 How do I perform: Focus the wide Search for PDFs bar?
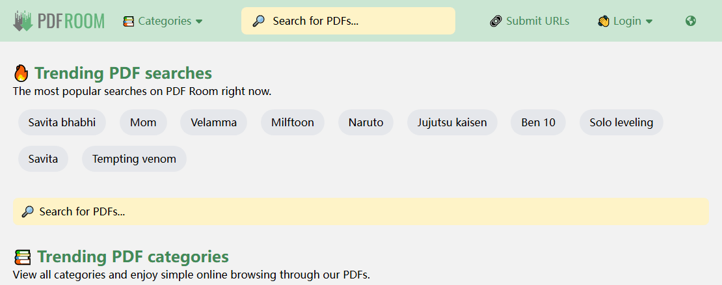361,211
